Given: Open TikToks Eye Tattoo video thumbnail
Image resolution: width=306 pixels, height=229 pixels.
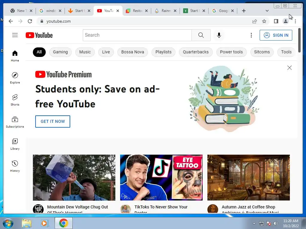Looking at the screenshot, I should (161, 178).
